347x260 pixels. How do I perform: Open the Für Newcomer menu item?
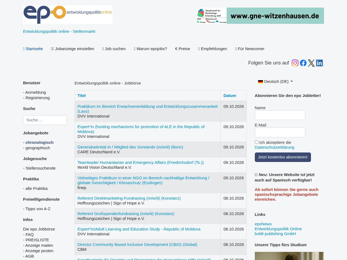(250, 49)
